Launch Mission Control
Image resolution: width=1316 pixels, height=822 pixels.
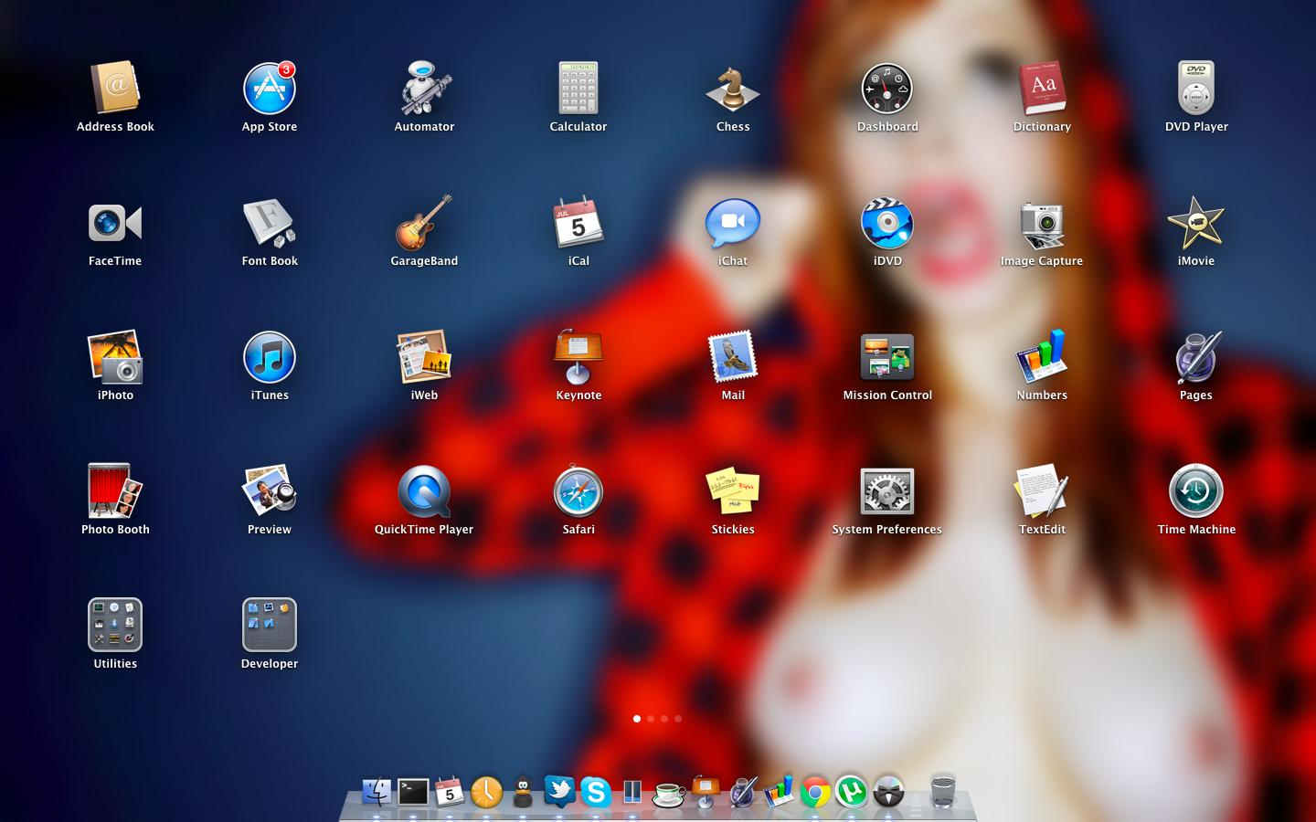coord(887,357)
